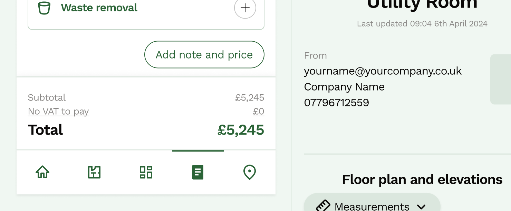Click the phone number 07796712559
The height and width of the screenshot is (211, 511).
336,103
